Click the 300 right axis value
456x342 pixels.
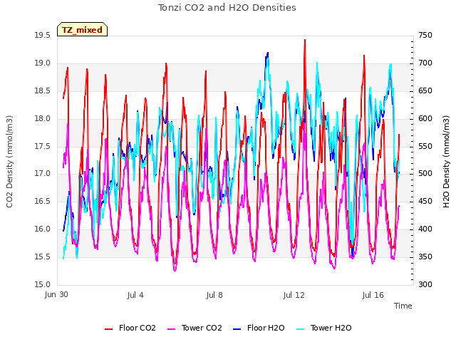[x=425, y=285]
